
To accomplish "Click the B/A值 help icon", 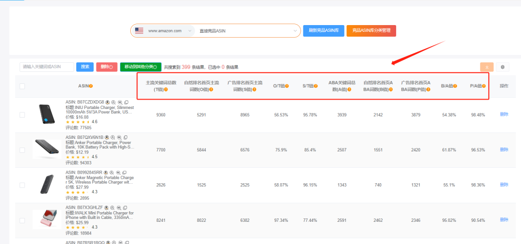I will coord(455,86).
